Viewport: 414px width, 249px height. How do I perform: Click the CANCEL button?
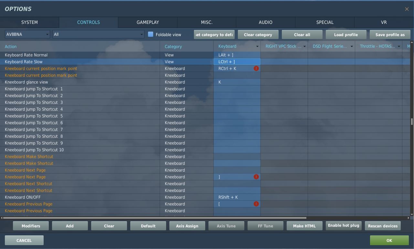(x=24, y=240)
